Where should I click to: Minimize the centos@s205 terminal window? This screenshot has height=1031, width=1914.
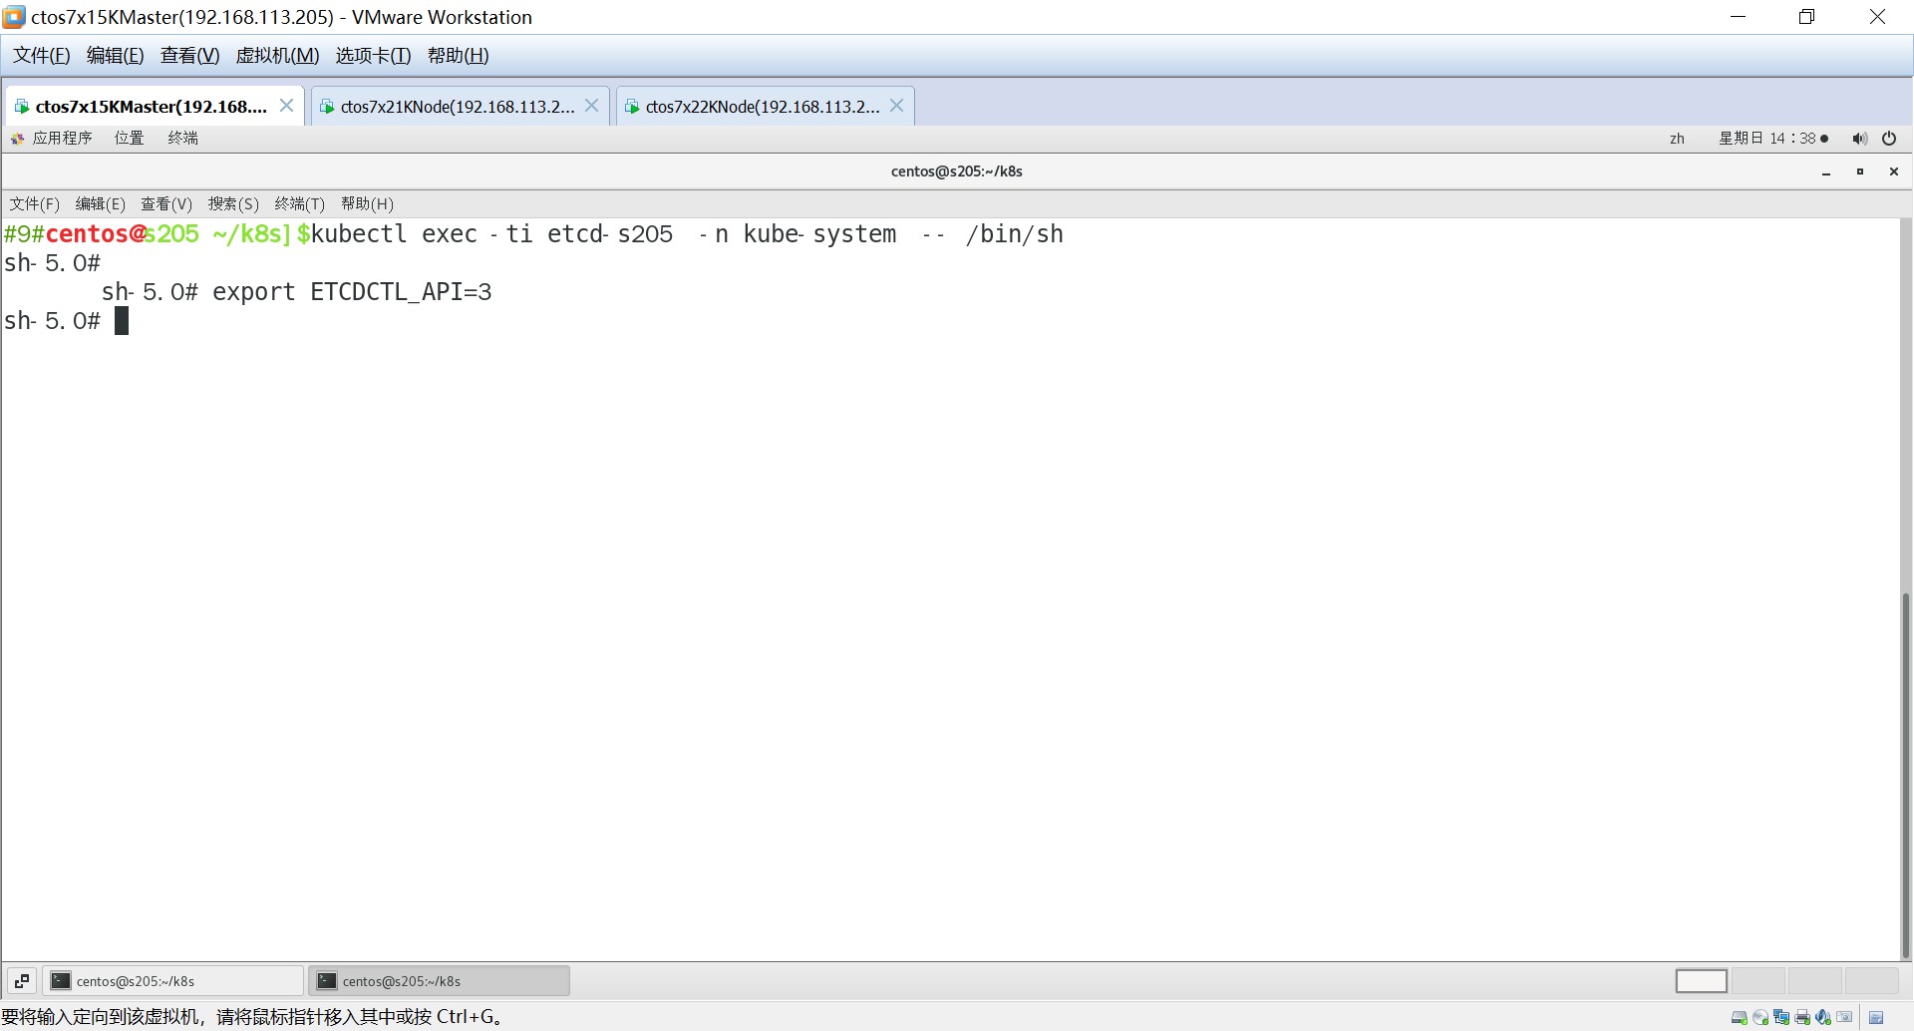pos(1826,172)
